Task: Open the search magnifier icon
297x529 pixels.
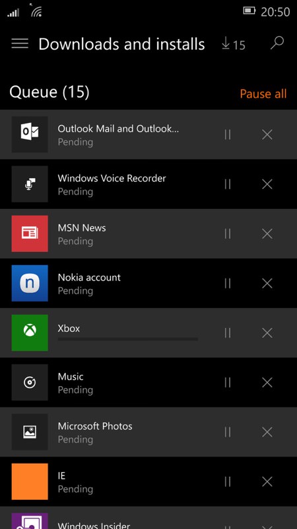Action: pyautogui.click(x=277, y=44)
